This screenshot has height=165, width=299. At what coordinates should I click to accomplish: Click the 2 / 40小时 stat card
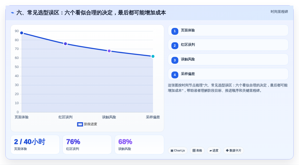(35, 145)
